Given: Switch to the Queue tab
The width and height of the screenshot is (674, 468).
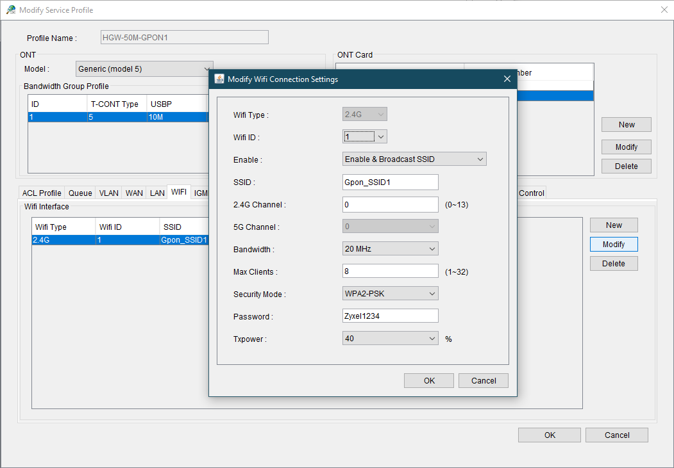Looking at the screenshot, I should point(80,193).
